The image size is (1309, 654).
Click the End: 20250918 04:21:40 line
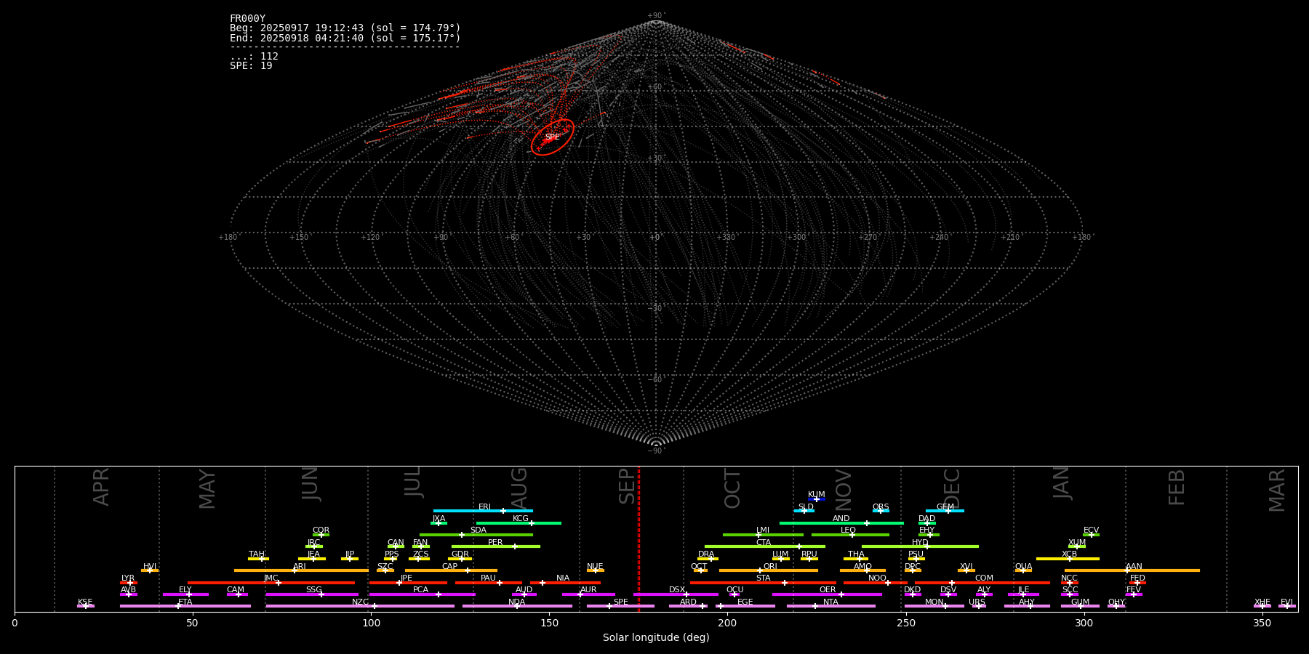345,38
